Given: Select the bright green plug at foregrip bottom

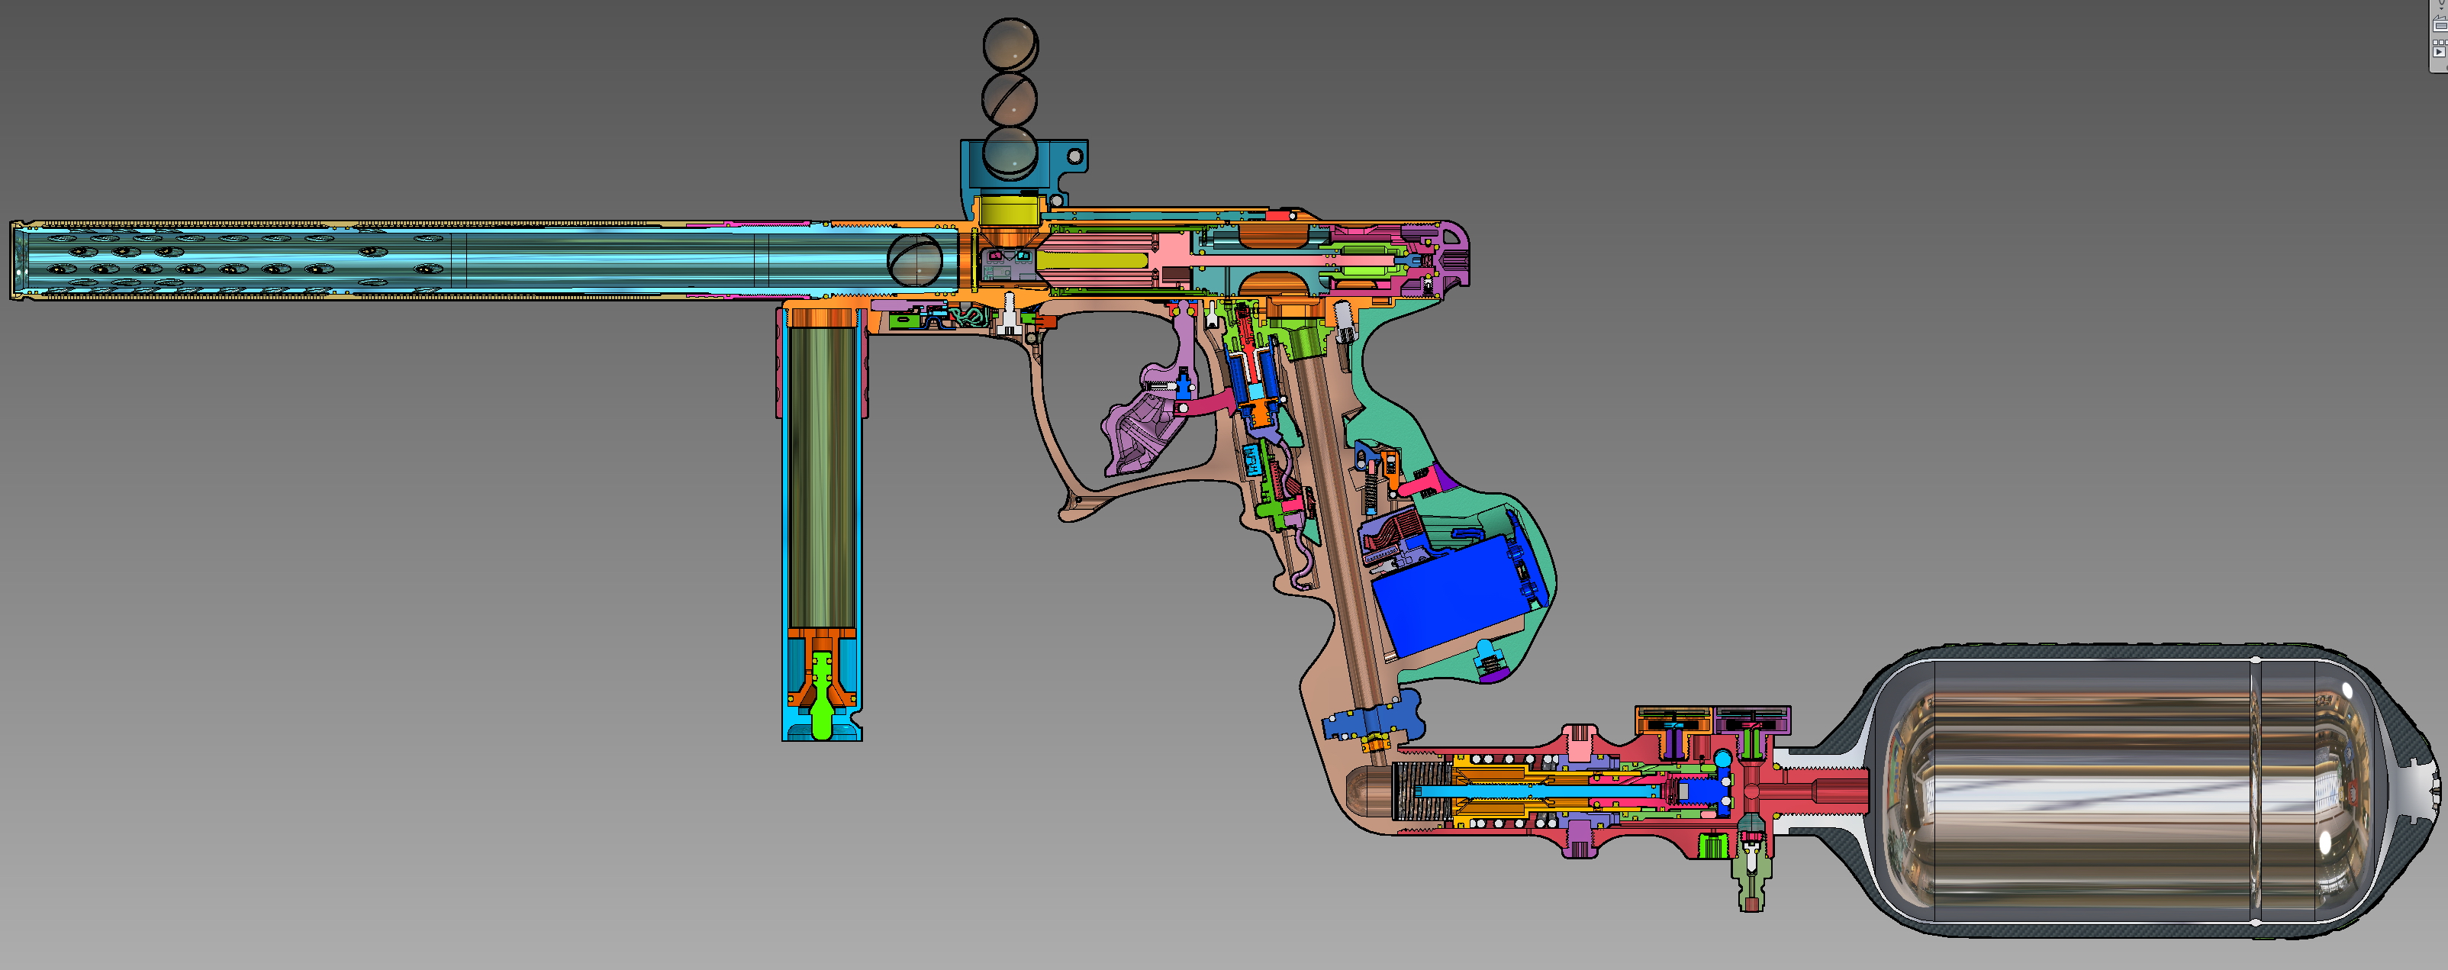Looking at the screenshot, I should point(823,714).
